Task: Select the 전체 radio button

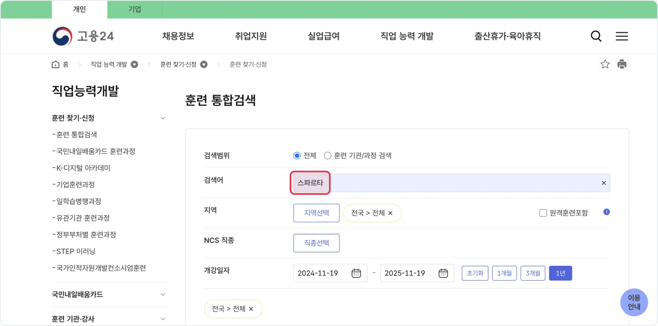Action: pyautogui.click(x=297, y=156)
